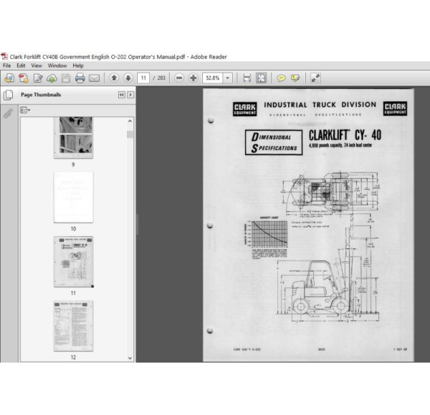The height and width of the screenshot is (415, 430).
Task: Zoom out using the minus button
Action: coord(179,78)
